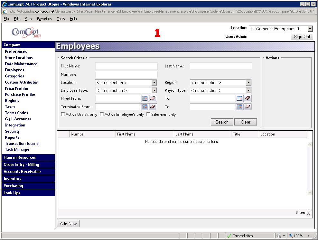Open the Region selection dropdown
318x240 pixels.
pyautogui.click(x=248, y=83)
